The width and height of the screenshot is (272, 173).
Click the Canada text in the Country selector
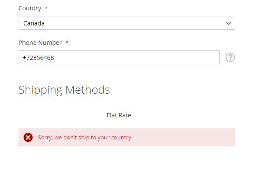coord(34,23)
